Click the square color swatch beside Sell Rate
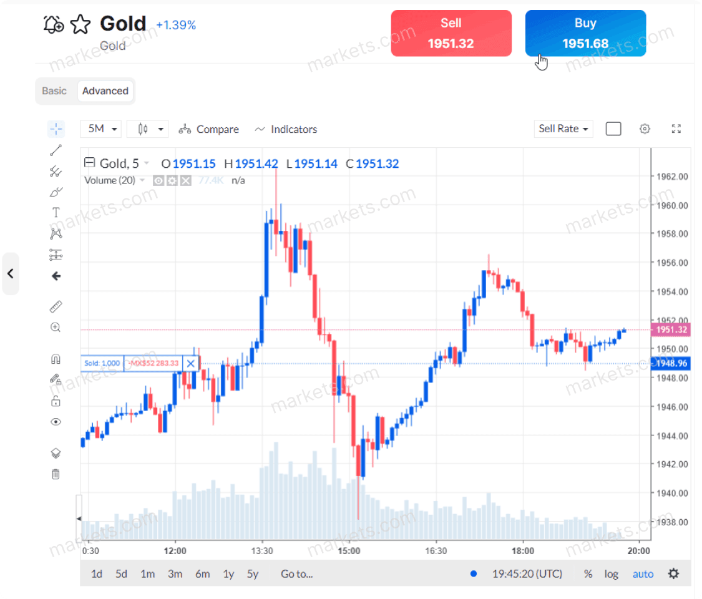 coord(613,129)
